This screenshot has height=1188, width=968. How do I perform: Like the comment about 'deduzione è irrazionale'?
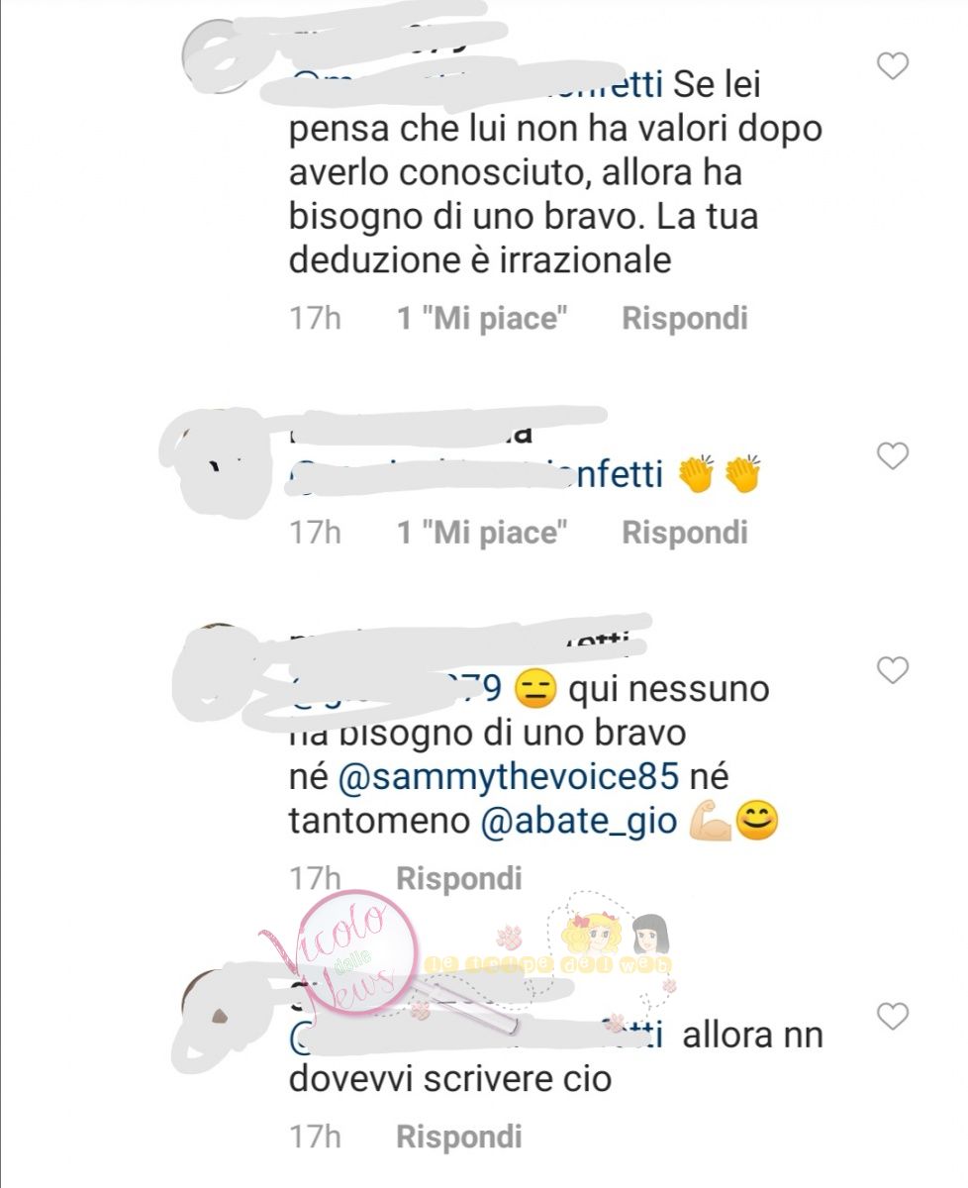(x=893, y=66)
